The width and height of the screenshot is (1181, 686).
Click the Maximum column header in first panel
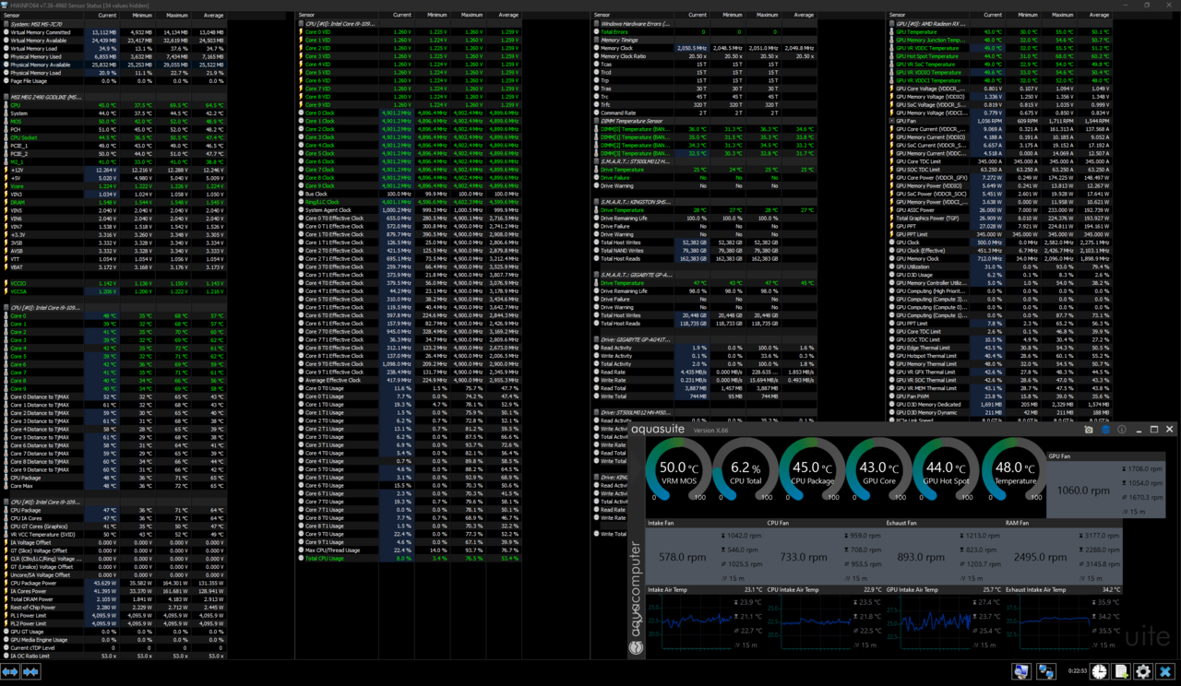click(176, 15)
